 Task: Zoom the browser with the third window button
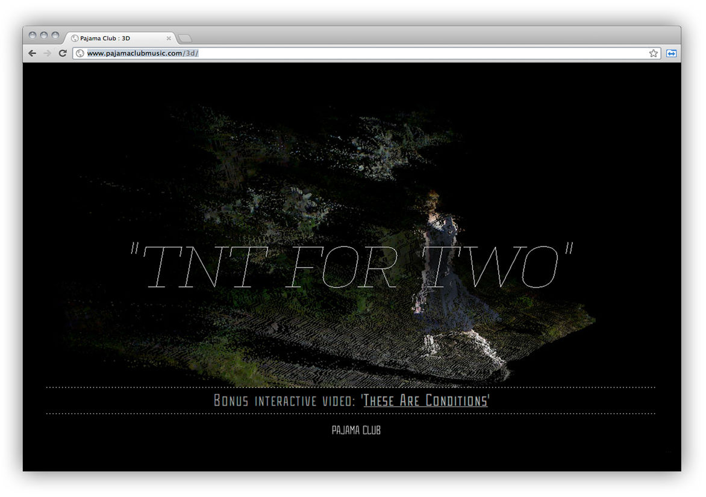click(x=55, y=35)
